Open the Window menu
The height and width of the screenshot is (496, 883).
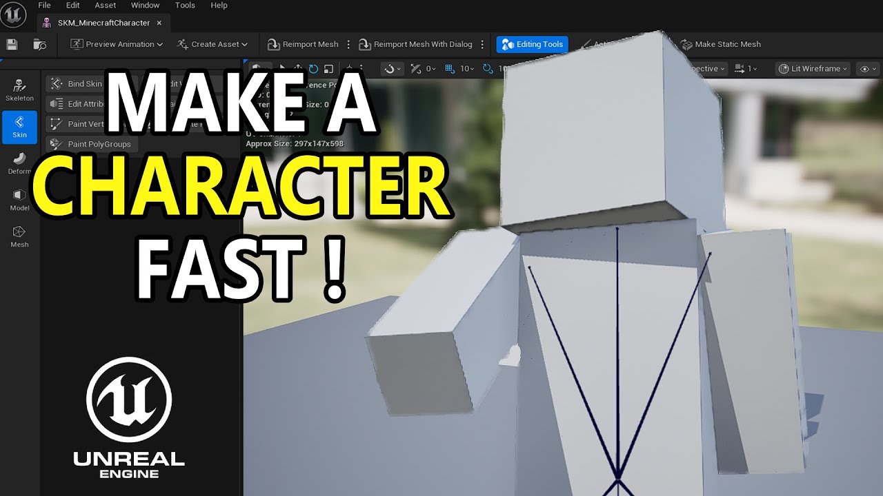click(x=145, y=6)
